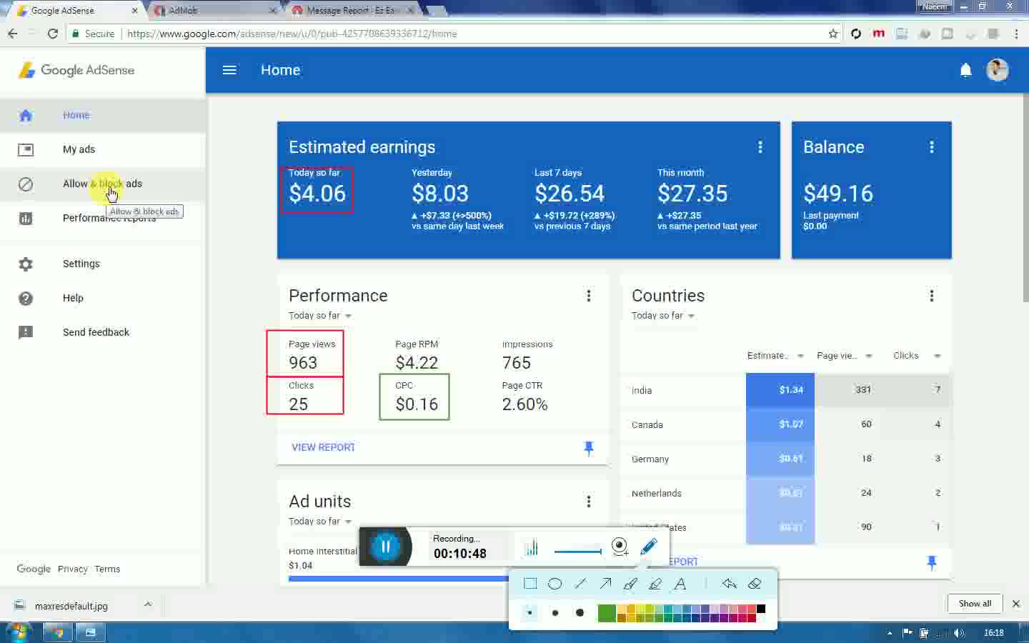1029x643 pixels.
Task: Adjust the recorder volume slider
Action: point(577,551)
